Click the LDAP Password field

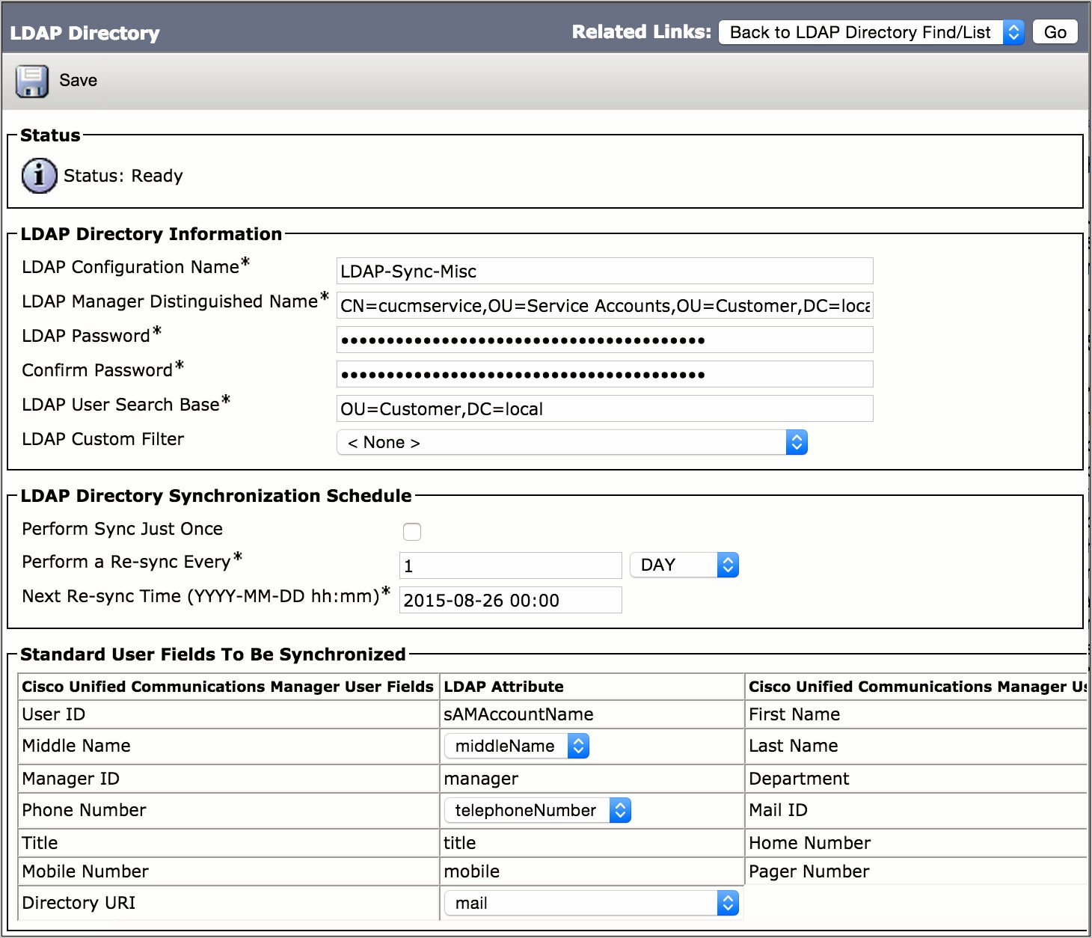(x=605, y=340)
